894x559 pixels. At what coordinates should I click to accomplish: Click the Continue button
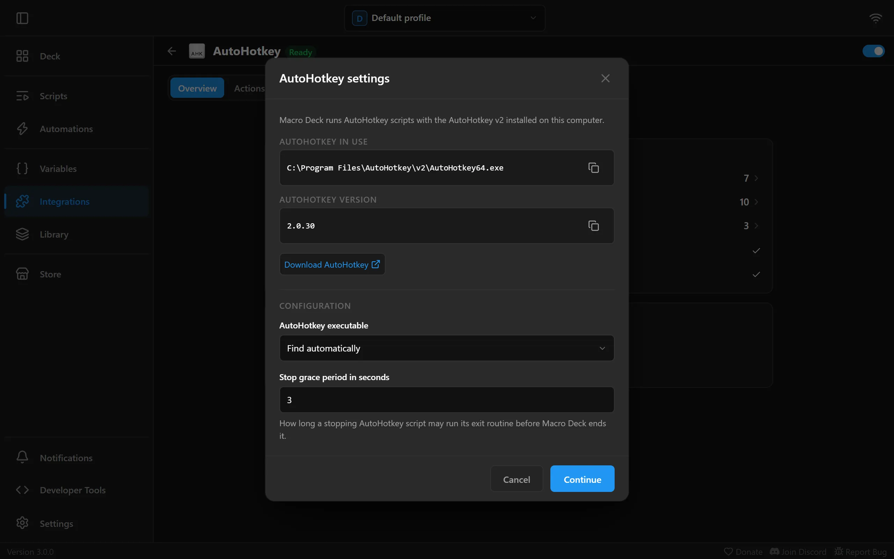582,479
